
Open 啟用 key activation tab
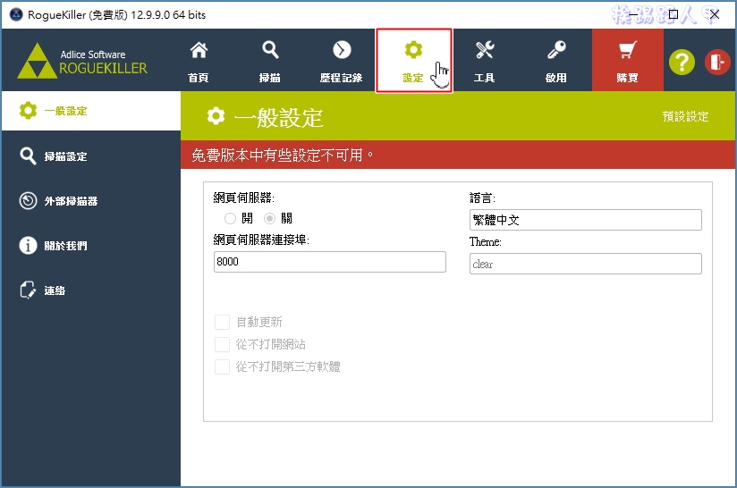click(x=556, y=61)
